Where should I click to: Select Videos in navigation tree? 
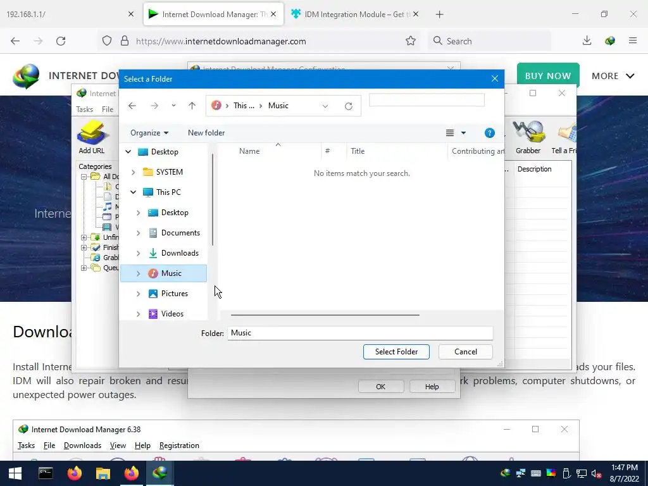pyautogui.click(x=172, y=314)
